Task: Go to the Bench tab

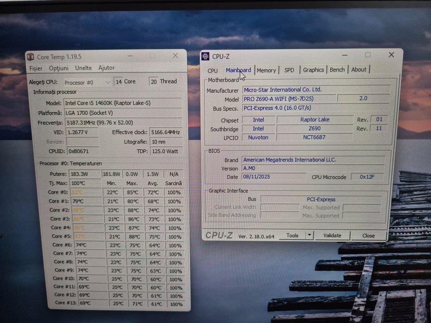Action: pyautogui.click(x=337, y=70)
